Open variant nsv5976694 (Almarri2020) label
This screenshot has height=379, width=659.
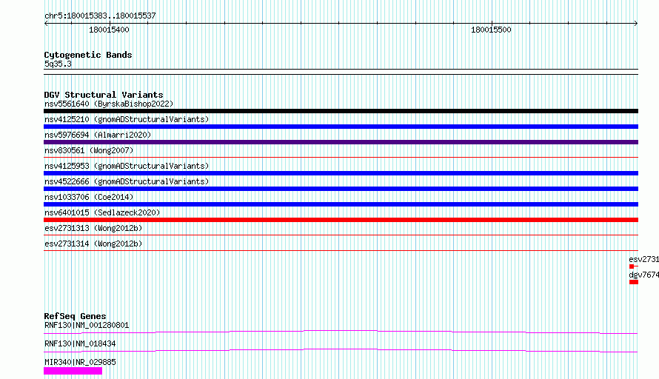click(98, 135)
